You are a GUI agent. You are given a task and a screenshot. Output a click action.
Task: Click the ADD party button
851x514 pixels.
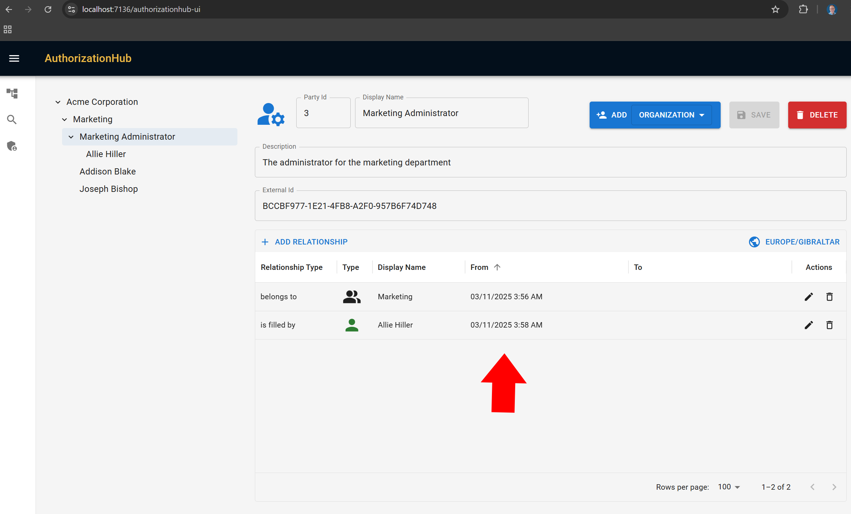click(x=611, y=115)
